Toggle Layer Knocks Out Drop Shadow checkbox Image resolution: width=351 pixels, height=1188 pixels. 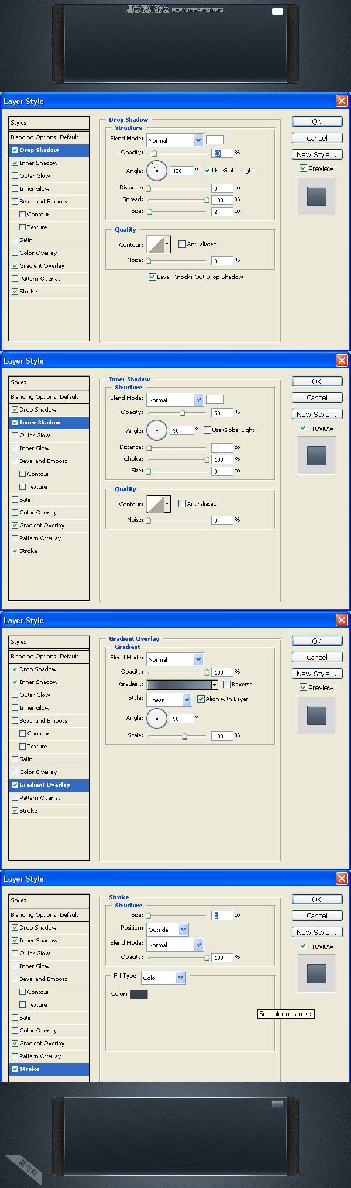click(152, 277)
